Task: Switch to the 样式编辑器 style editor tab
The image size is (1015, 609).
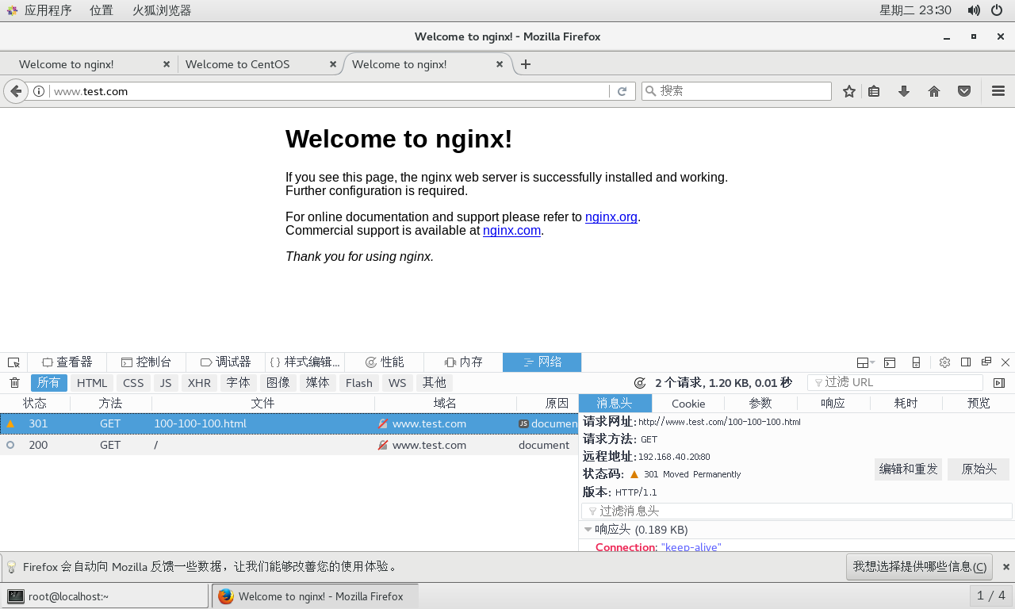Action: click(x=304, y=362)
